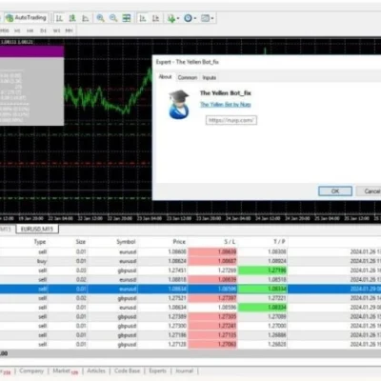Click the expert advisor graduate icon

coord(179,105)
